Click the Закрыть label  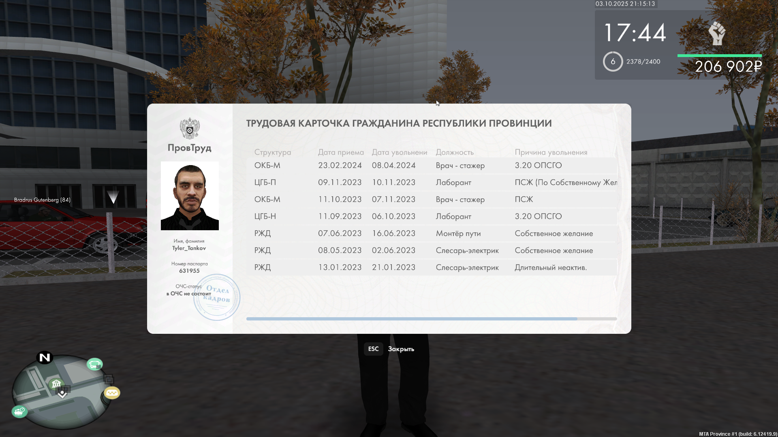coord(401,349)
